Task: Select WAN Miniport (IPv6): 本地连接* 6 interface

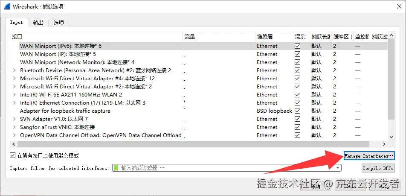Action: (61, 46)
